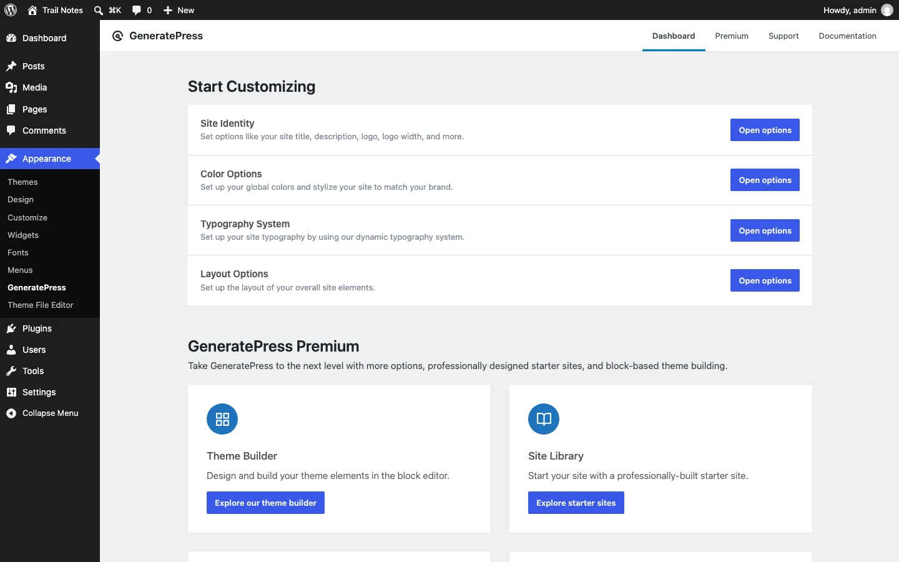The height and width of the screenshot is (562, 899).
Task: Click the Settings sliders icon
Action: (11, 392)
